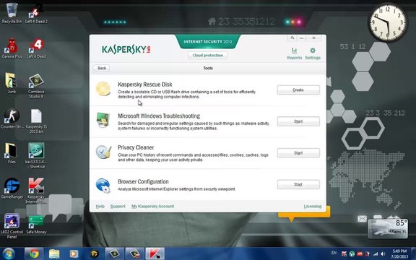
Task: Click the EN language indicator in taskbar
Action: pos(334,253)
